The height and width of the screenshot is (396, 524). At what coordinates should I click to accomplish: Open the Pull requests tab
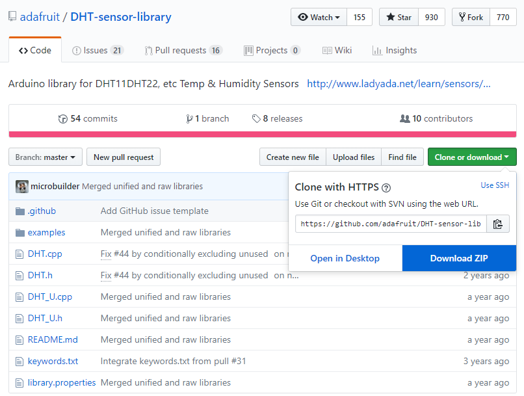coord(183,51)
